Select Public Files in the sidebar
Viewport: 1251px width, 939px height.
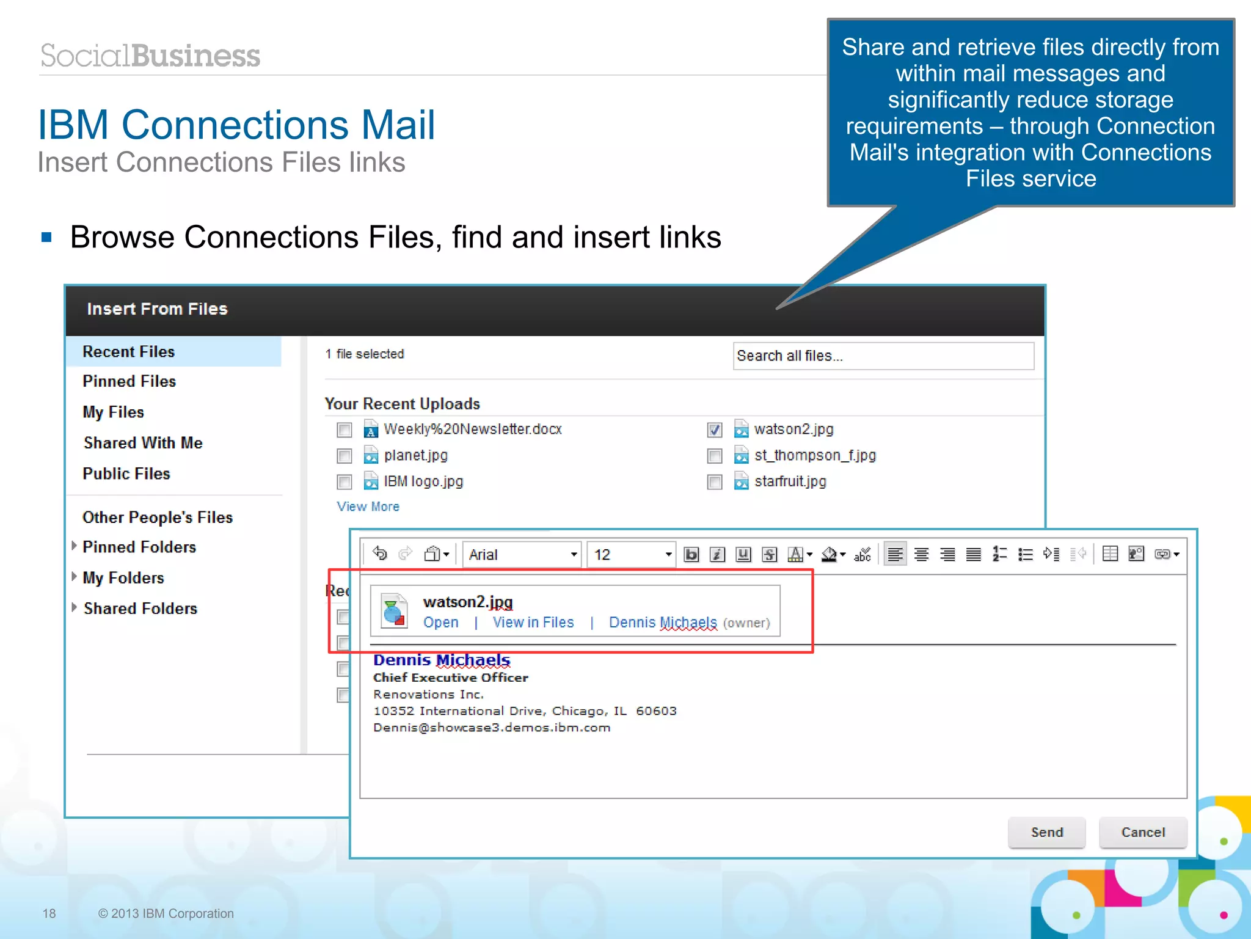point(126,473)
